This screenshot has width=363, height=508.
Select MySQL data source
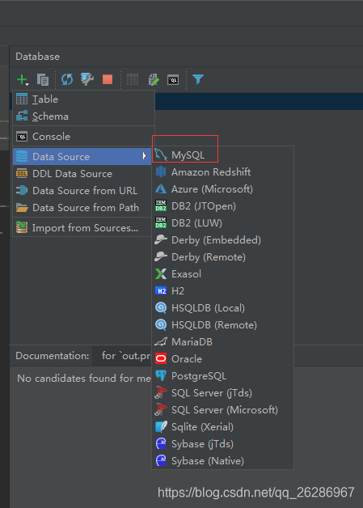[x=223, y=155]
